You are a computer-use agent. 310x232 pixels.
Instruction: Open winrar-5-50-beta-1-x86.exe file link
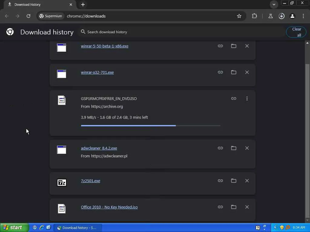coord(104,46)
